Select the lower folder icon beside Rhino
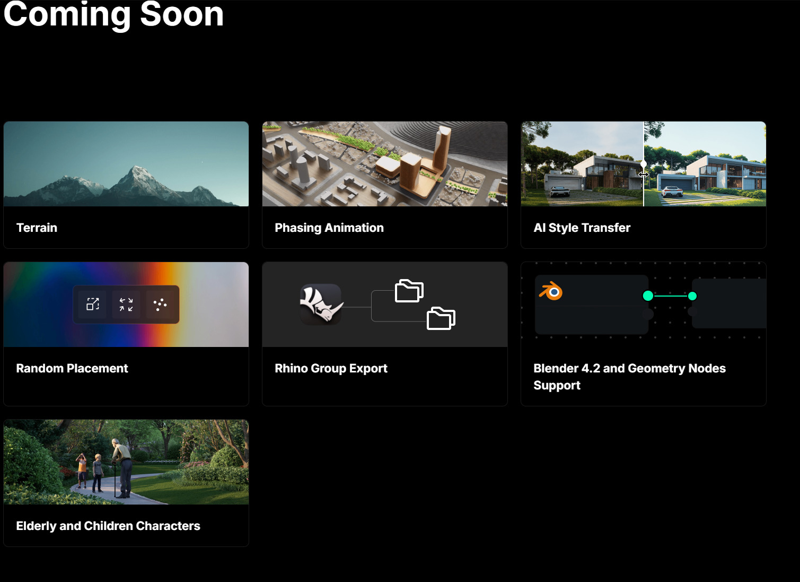 point(441,318)
